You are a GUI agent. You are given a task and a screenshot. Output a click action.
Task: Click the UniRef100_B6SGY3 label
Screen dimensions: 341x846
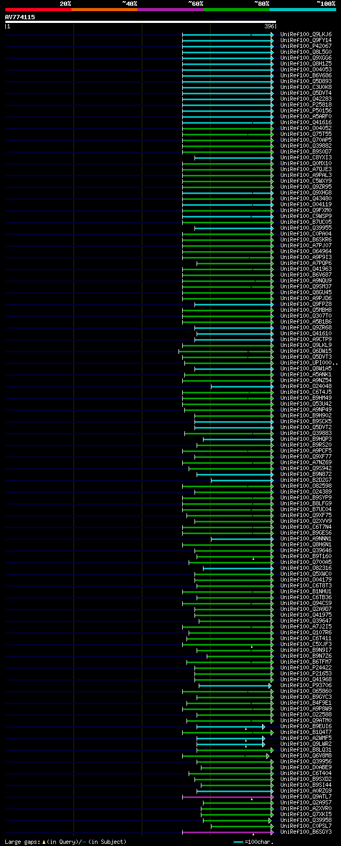[306, 832]
